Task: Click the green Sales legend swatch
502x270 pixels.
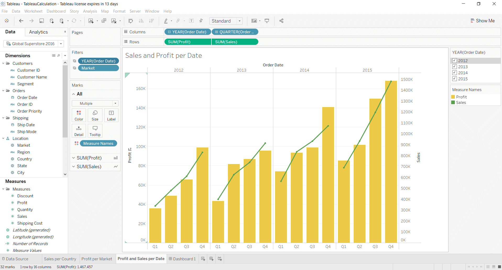Action: (x=453, y=102)
